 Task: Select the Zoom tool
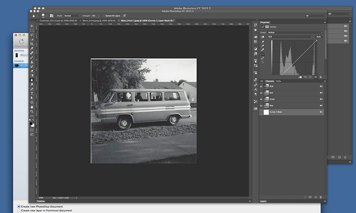(x=32, y=111)
